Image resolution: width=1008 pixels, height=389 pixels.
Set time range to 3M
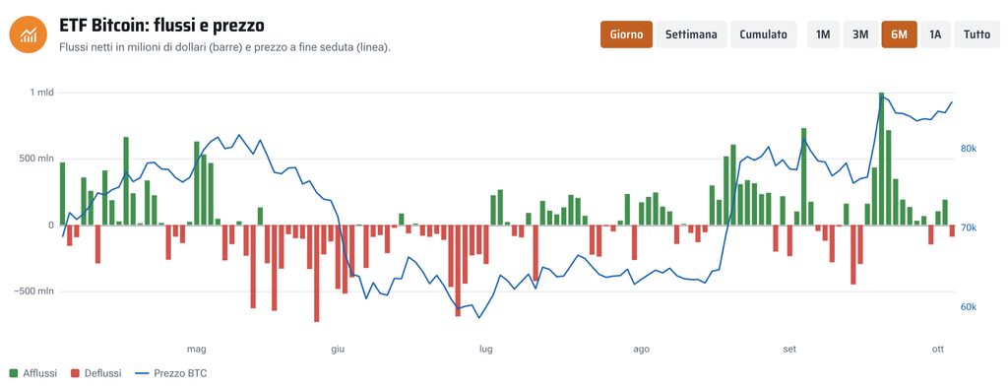point(860,34)
